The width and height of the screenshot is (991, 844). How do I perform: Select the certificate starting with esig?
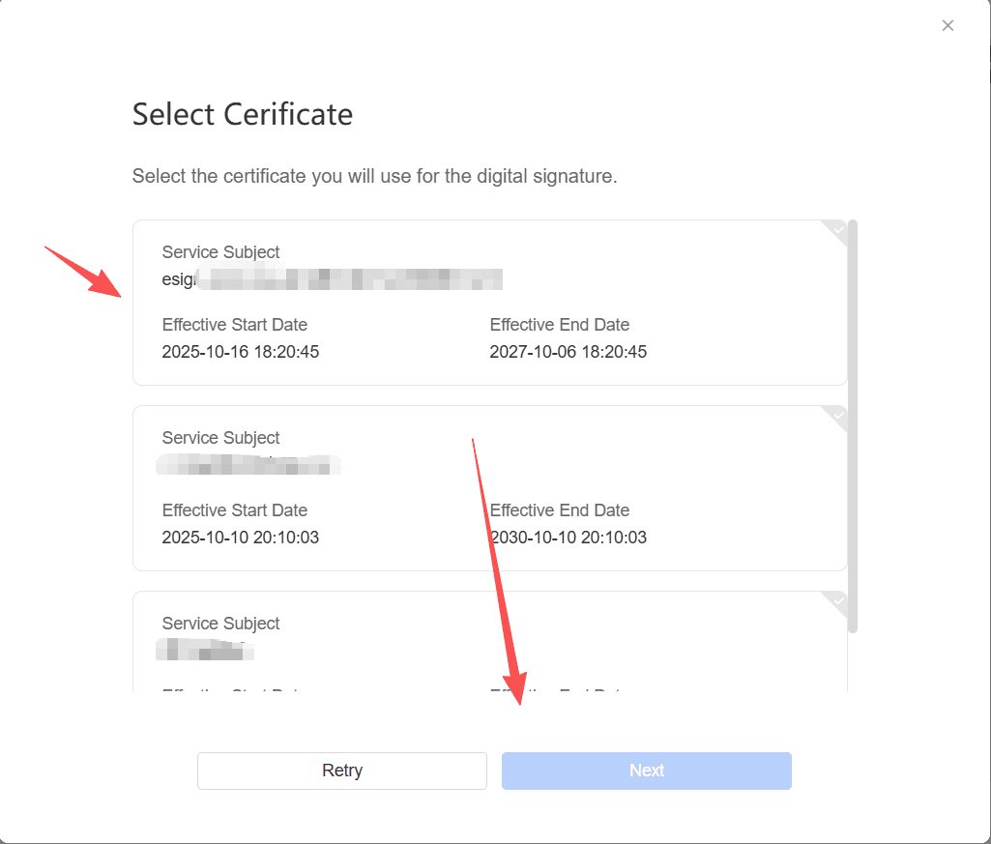(489, 302)
